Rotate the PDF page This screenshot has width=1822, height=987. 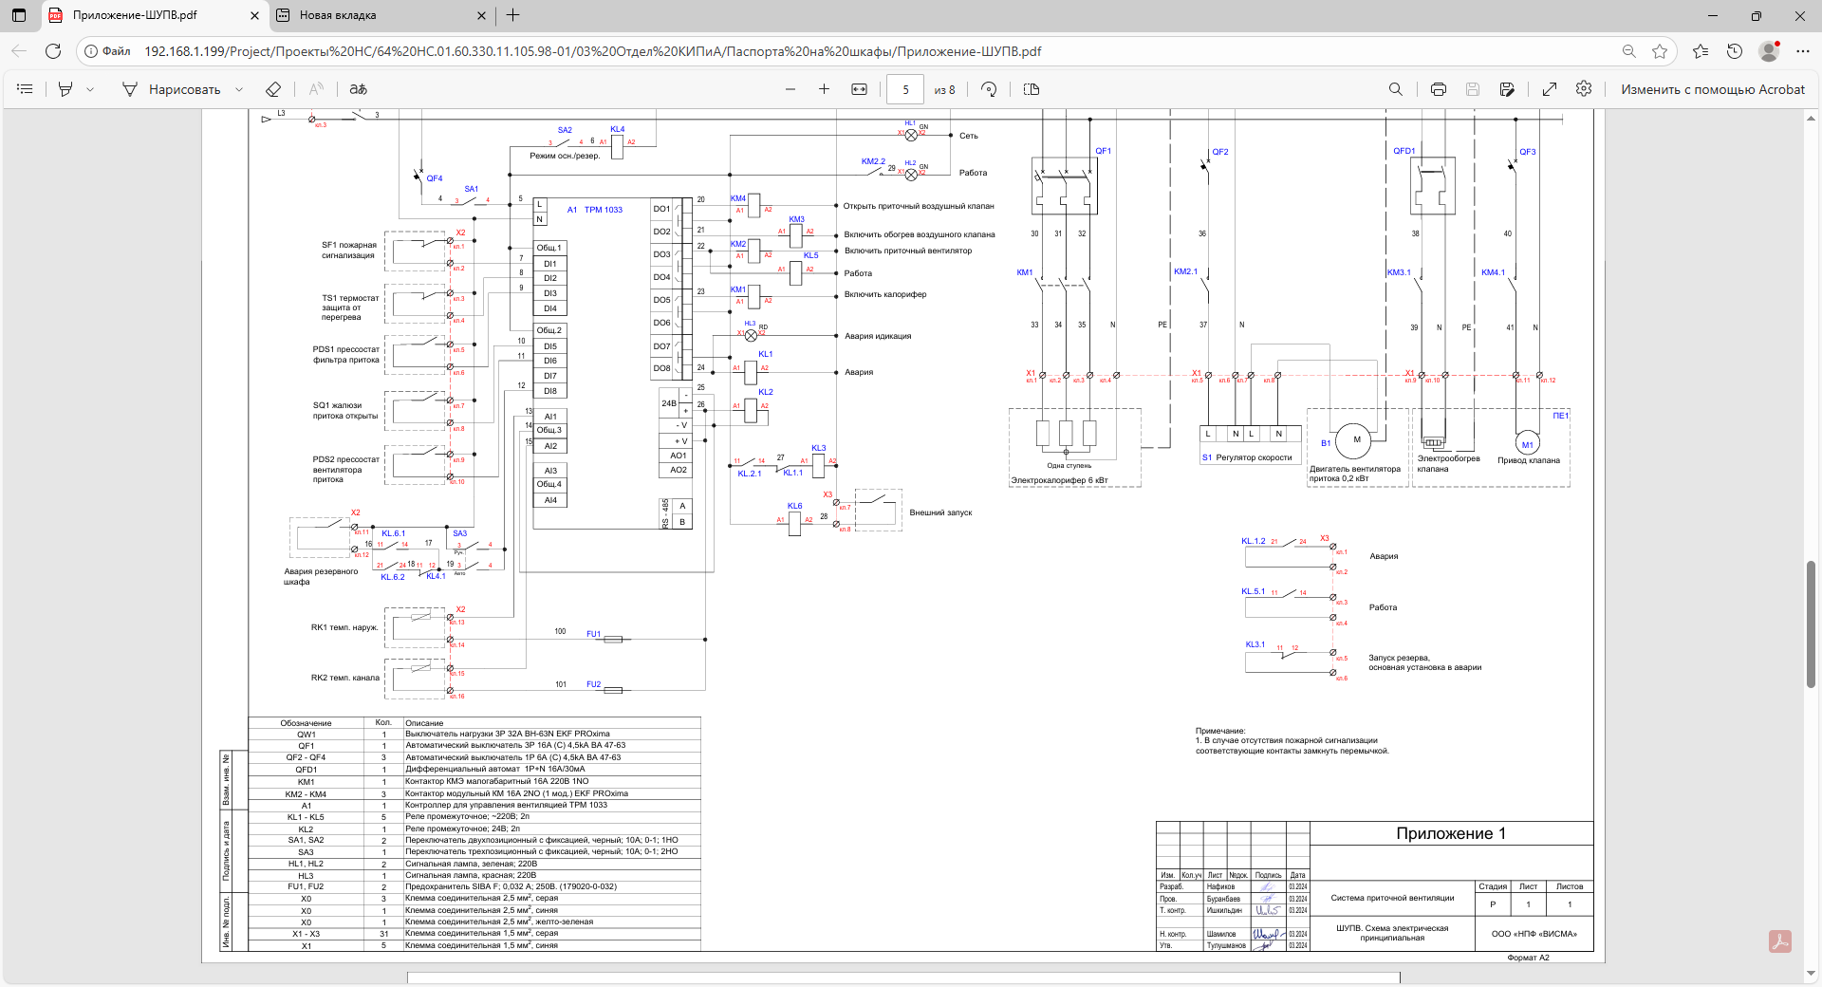pos(989,89)
